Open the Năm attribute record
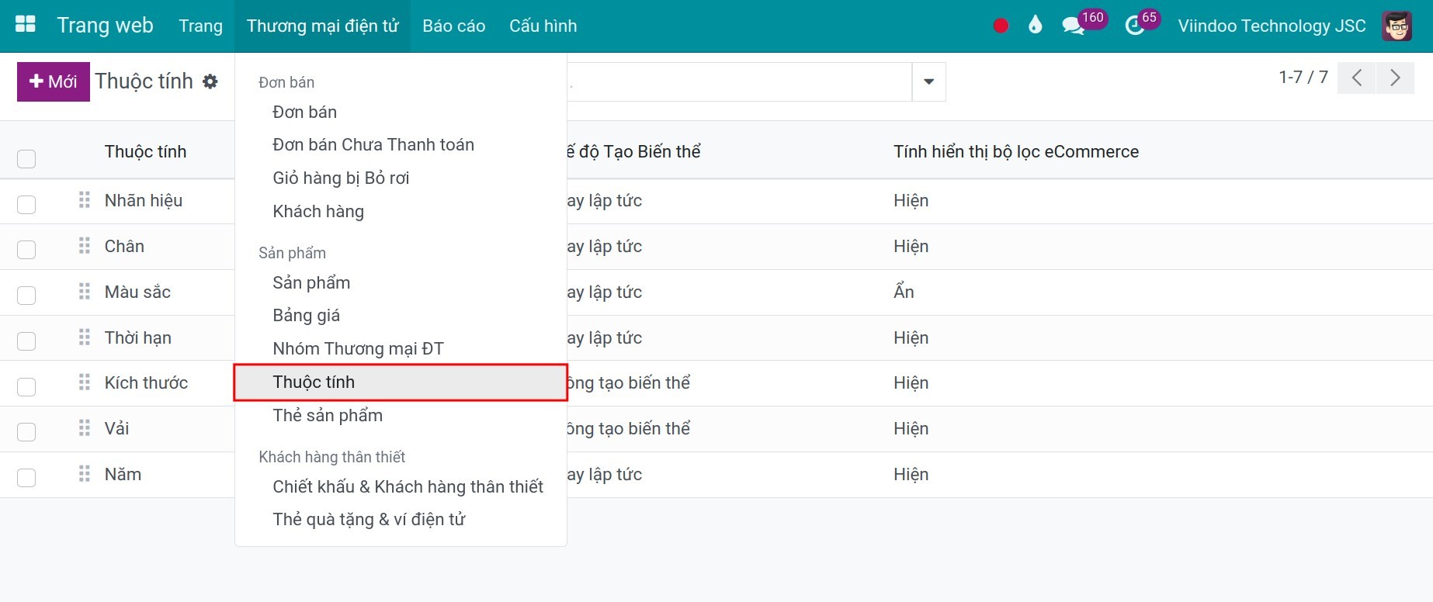1433x602 pixels. click(x=123, y=474)
